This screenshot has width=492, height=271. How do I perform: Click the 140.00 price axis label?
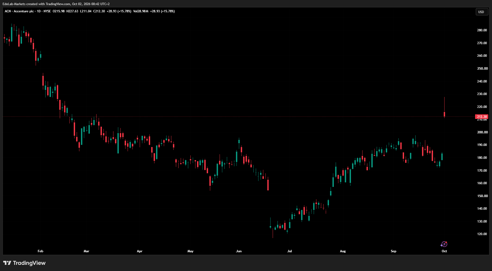[482, 209]
